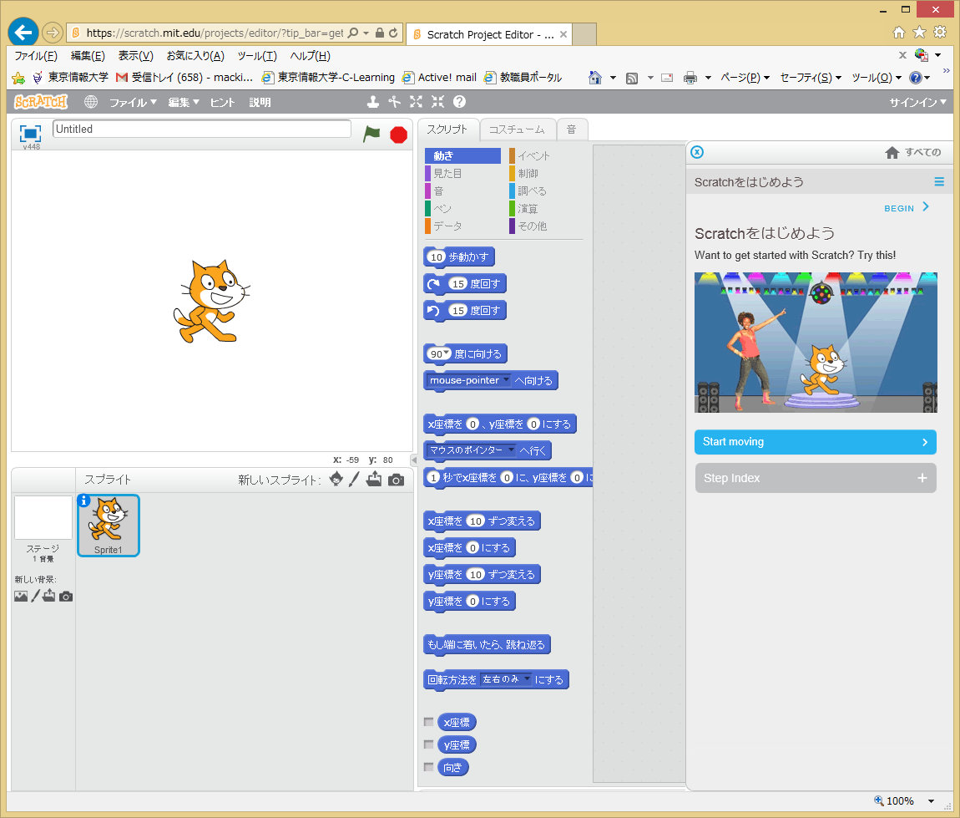
Task: Switch to the コスチューム tab
Action: click(x=518, y=130)
